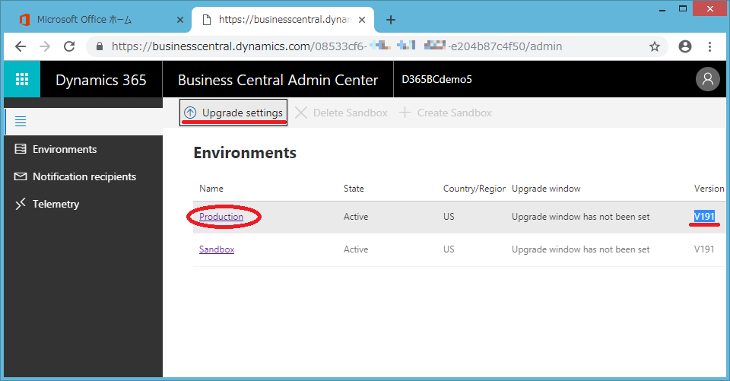The height and width of the screenshot is (381, 730).
Task: Close the businesscentral.dynamics tab
Action: click(x=362, y=20)
